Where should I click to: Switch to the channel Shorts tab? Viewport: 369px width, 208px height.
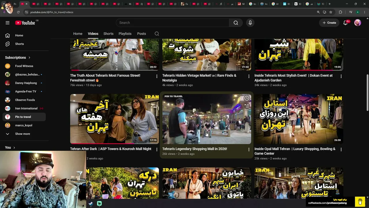coord(108,34)
